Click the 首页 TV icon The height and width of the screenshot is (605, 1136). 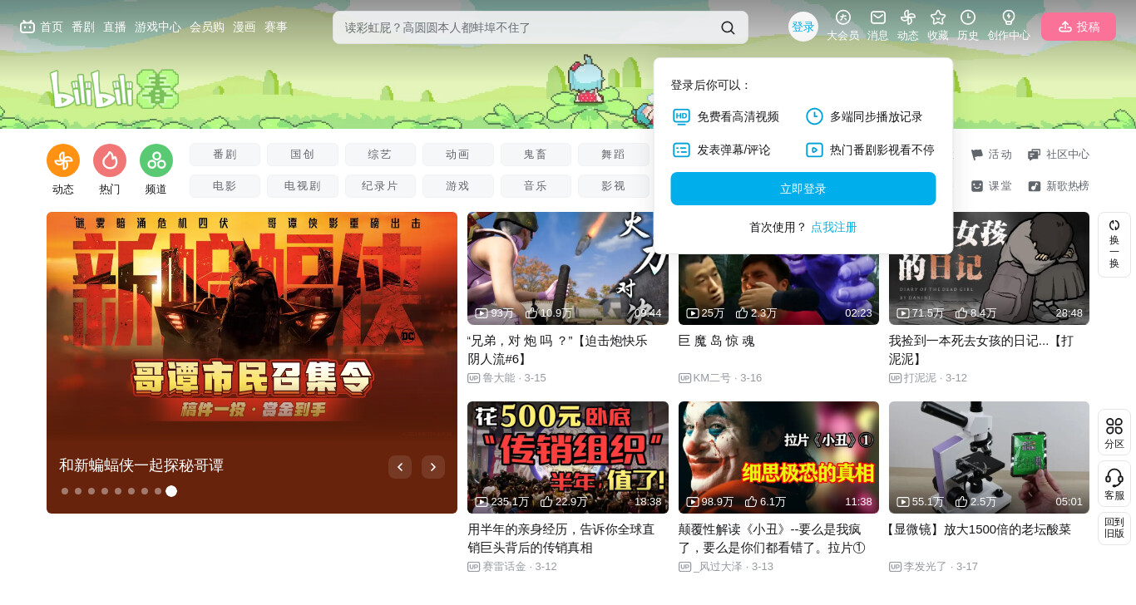click(27, 27)
